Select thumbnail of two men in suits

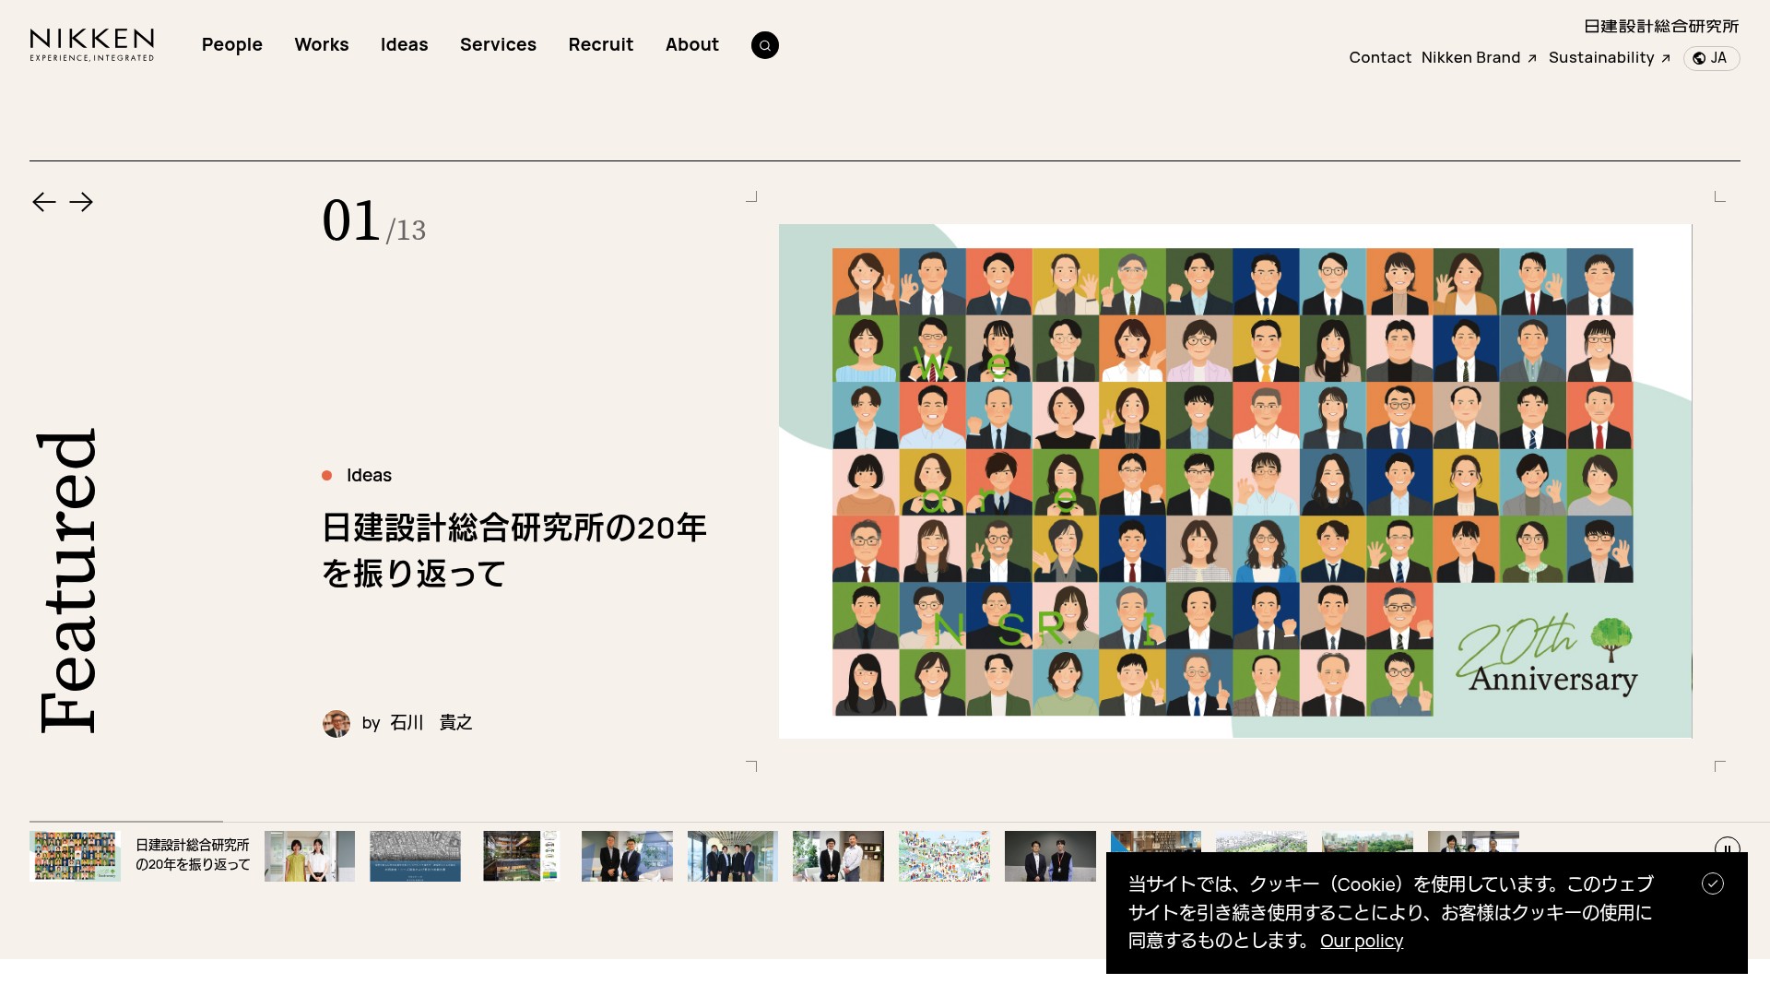coord(627,856)
